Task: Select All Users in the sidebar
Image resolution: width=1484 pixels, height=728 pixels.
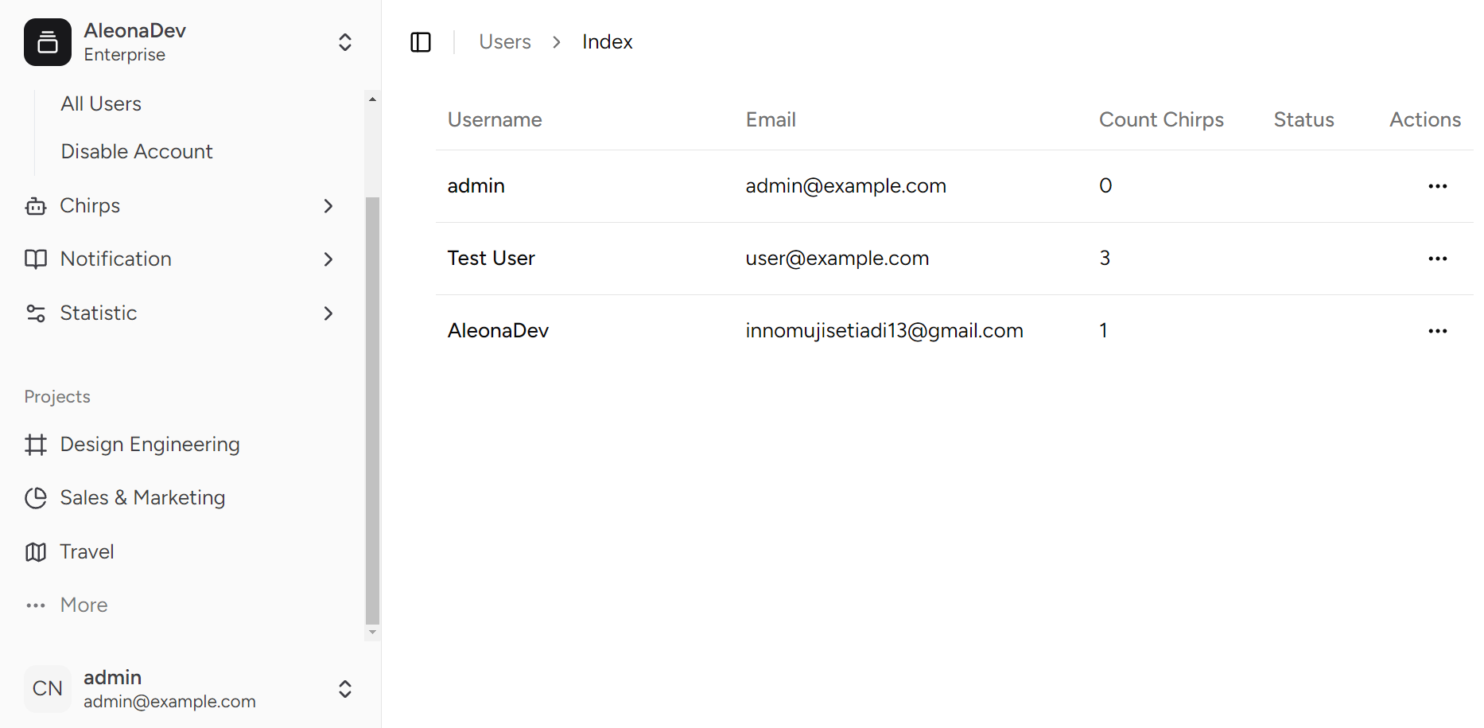Action: click(101, 104)
